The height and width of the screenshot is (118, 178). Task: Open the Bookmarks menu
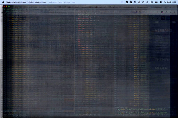(x=52, y=2)
